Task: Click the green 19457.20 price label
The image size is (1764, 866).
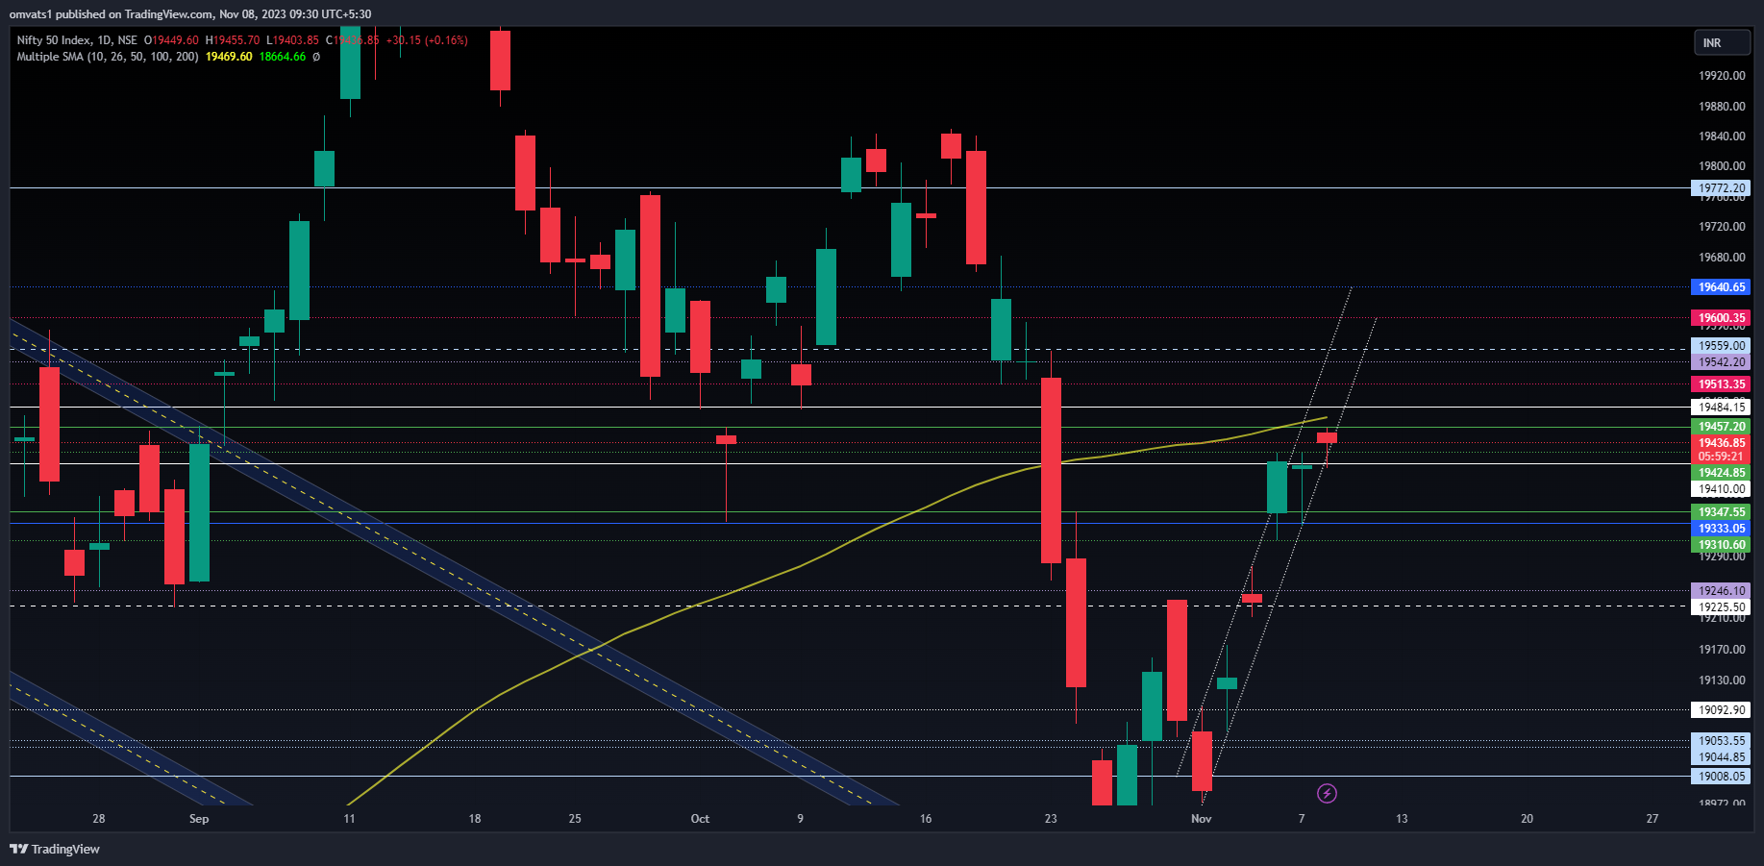Action: pos(1721,427)
